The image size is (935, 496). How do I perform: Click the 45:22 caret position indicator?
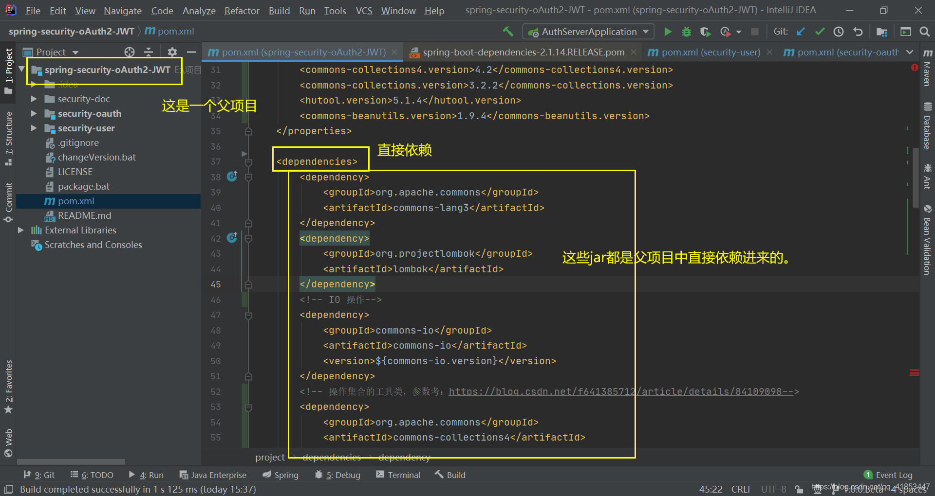[711, 489]
